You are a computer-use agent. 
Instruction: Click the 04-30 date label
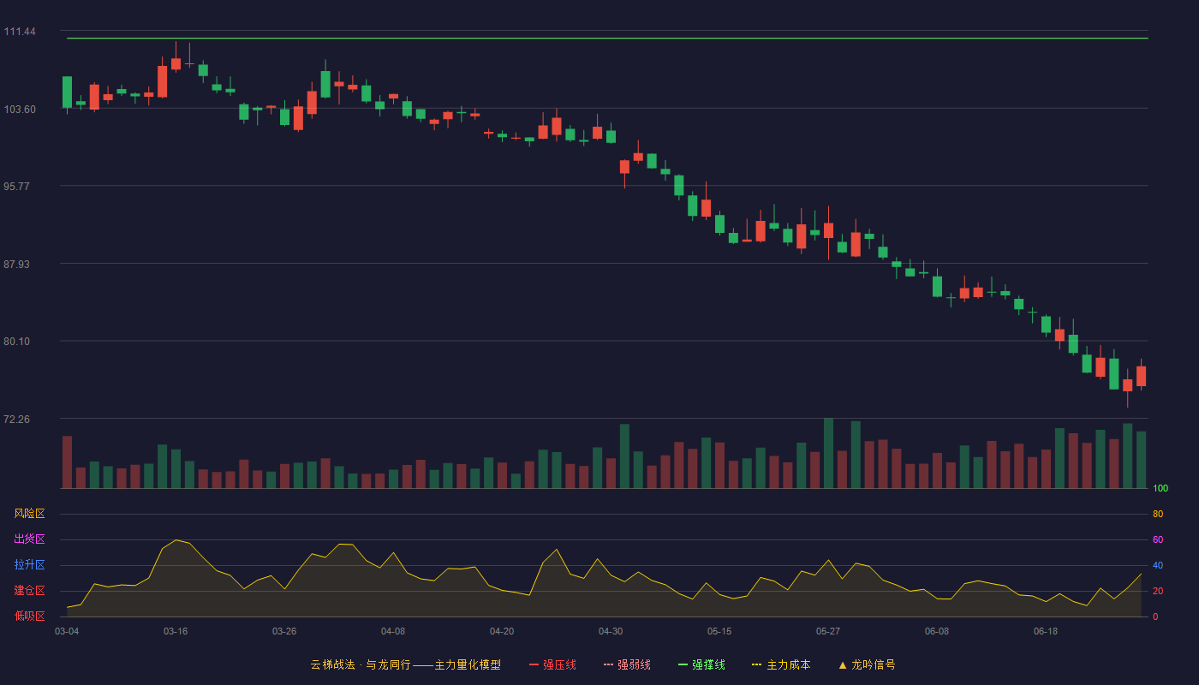click(x=611, y=631)
